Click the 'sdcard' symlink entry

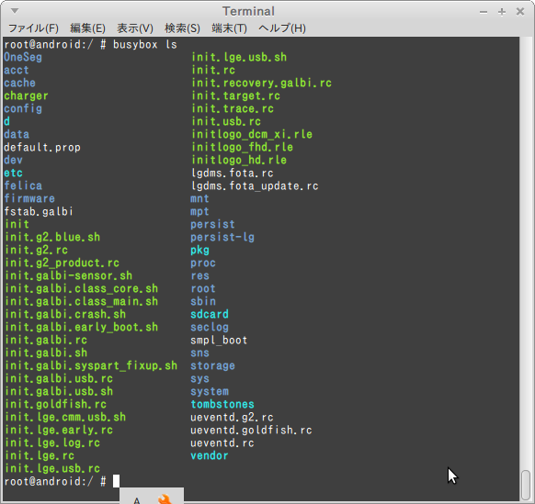click(210, 314)
